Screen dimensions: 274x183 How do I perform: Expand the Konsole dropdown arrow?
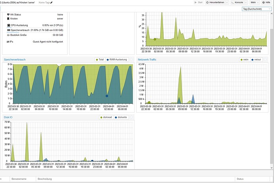coord(246,2)
